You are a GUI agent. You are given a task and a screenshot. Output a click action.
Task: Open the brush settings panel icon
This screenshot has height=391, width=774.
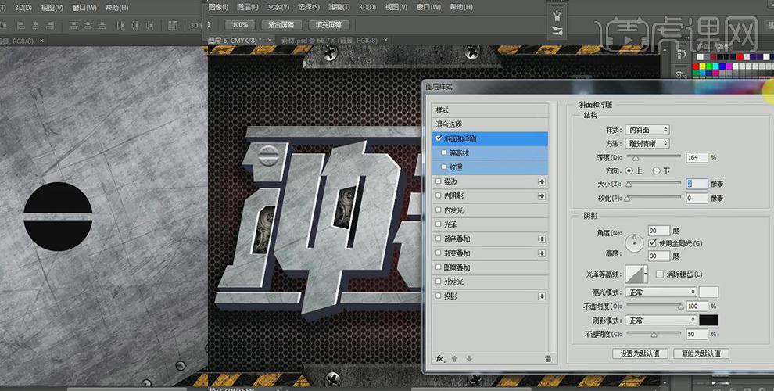557,31
